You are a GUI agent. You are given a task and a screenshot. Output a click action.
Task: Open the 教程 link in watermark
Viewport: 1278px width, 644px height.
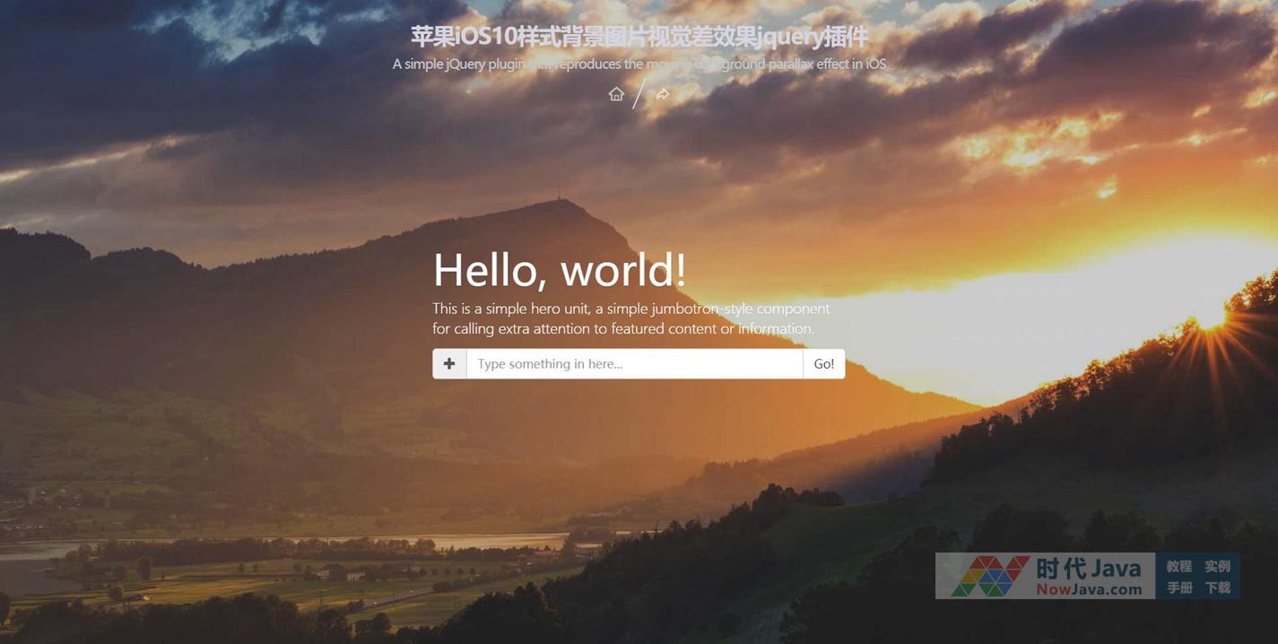[1178, 566]
